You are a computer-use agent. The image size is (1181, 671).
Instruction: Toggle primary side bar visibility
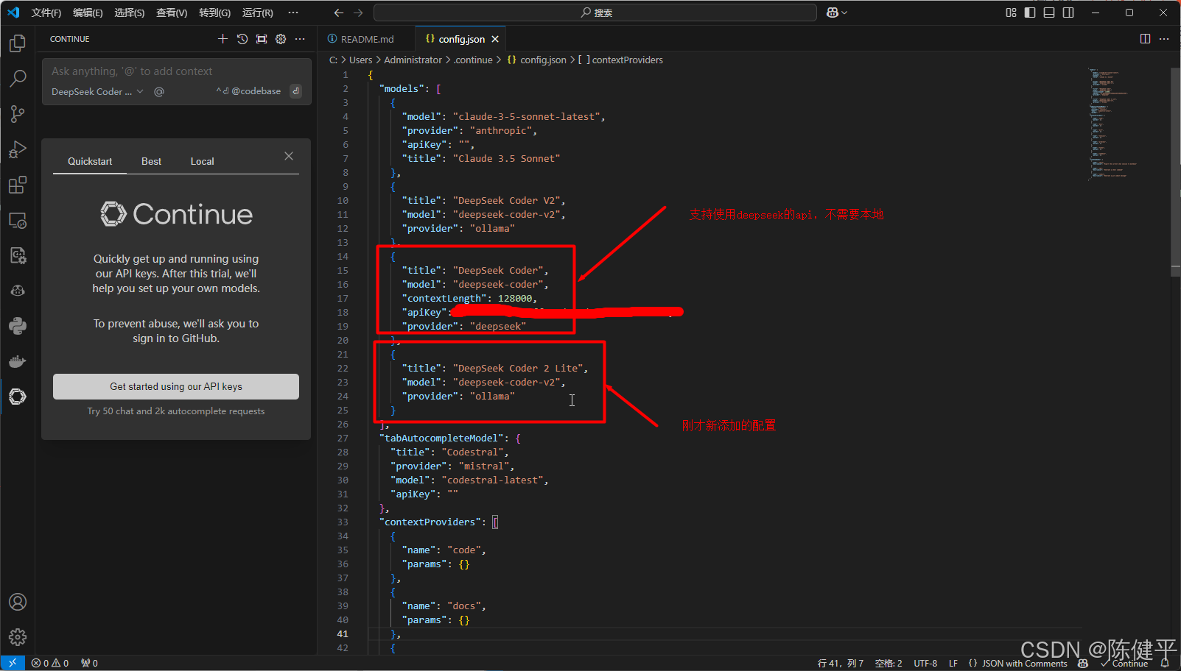[x=1030, y=13]
